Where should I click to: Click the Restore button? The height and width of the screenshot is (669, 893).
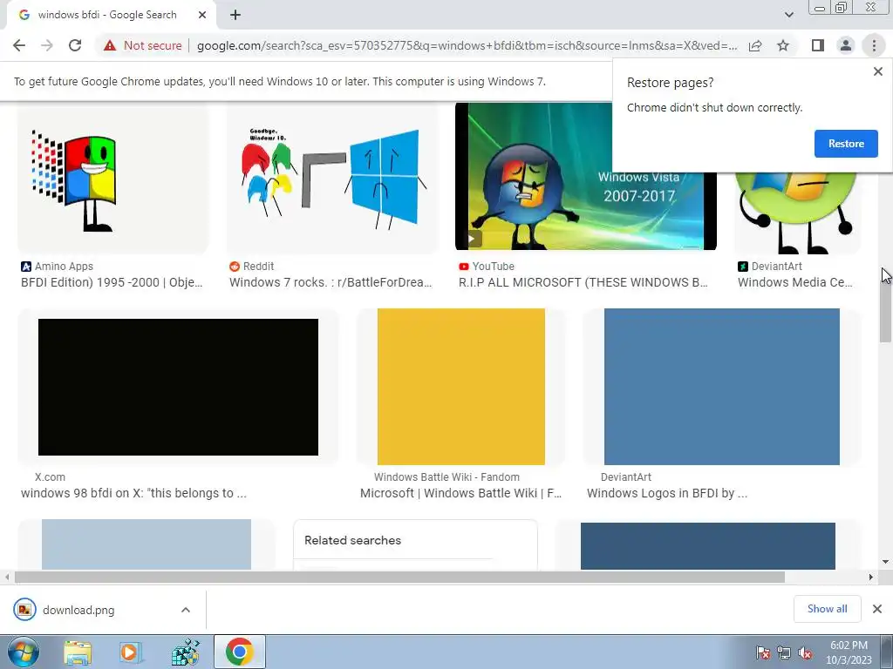pyautogui.click(x=846, y=144)
